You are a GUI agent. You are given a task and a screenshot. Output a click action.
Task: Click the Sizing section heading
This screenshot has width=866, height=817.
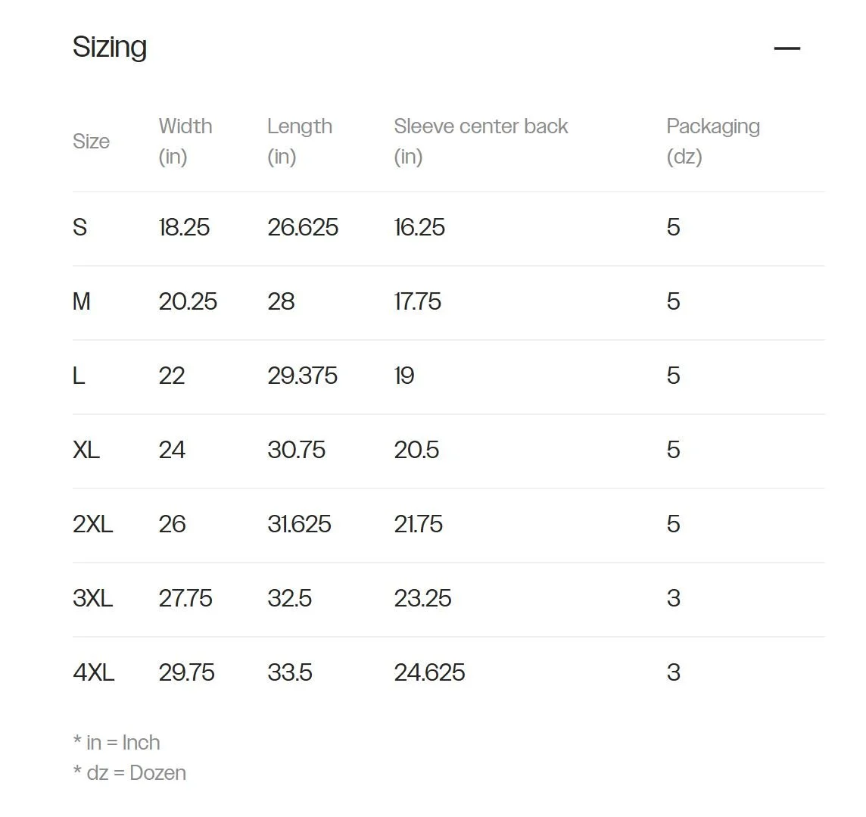pos(109,47)
